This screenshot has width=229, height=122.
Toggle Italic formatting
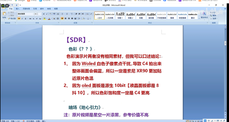coord(22,19)
